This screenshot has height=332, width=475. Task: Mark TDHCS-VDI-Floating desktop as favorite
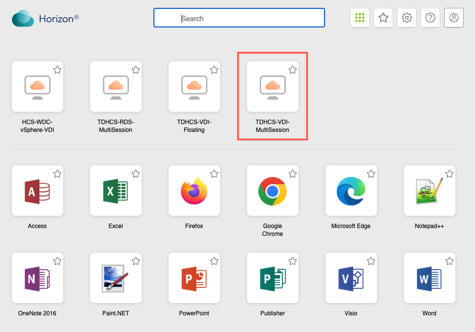point(214,70)
